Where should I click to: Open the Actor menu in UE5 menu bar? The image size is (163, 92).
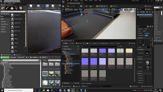coord(96,1)
